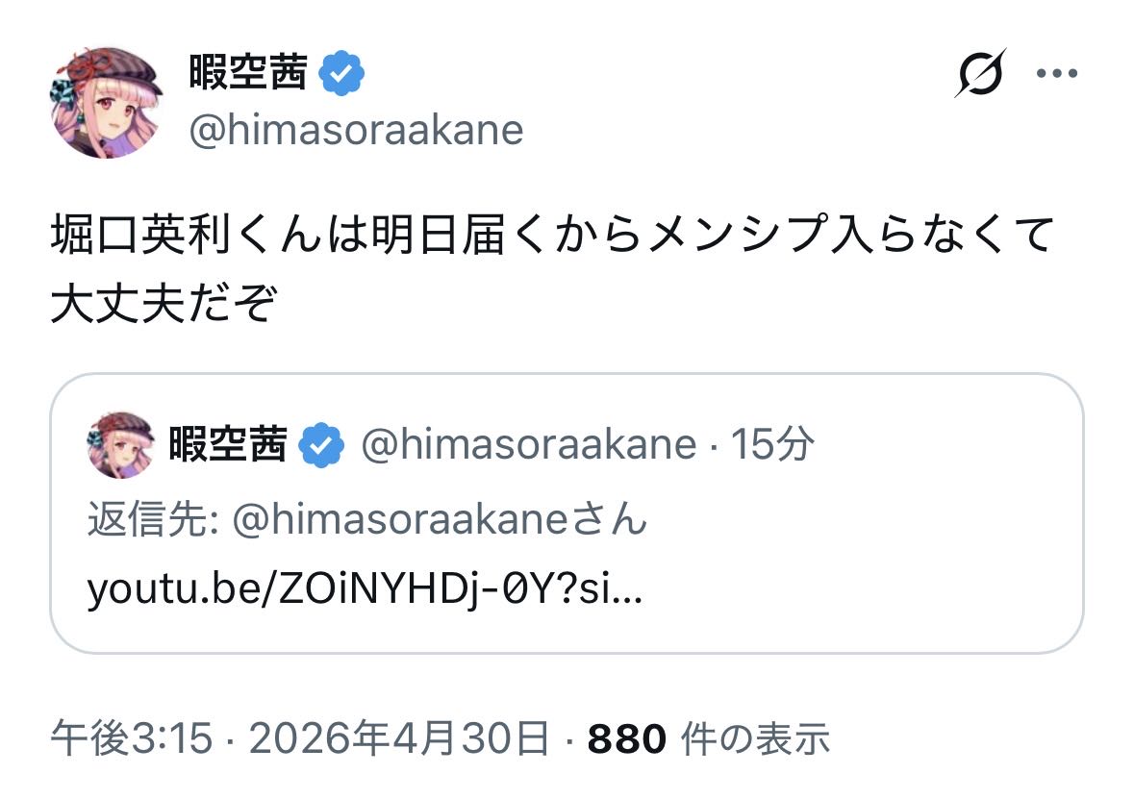Click the main author's profile avatar
1134x799 pixels.
[x=106, y=101]
